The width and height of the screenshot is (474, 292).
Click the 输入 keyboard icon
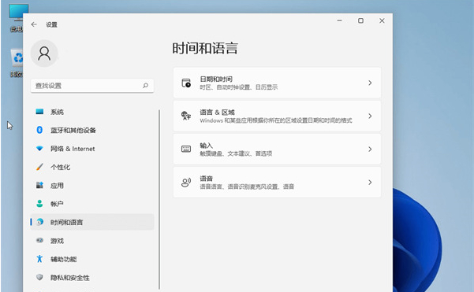pos(186,149)
